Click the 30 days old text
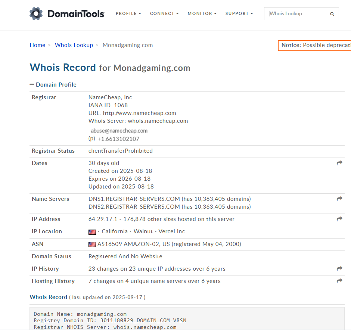The width and height of the screenshot is (351, 330). (104, 163)
